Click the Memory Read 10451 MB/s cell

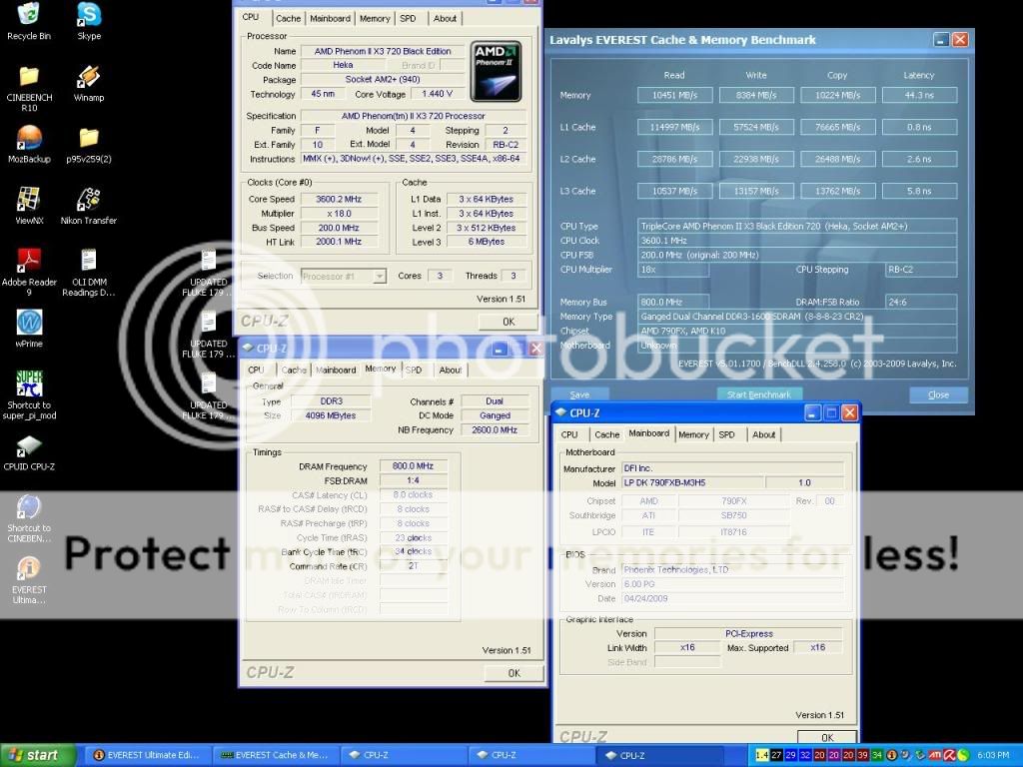coord(674,95)
